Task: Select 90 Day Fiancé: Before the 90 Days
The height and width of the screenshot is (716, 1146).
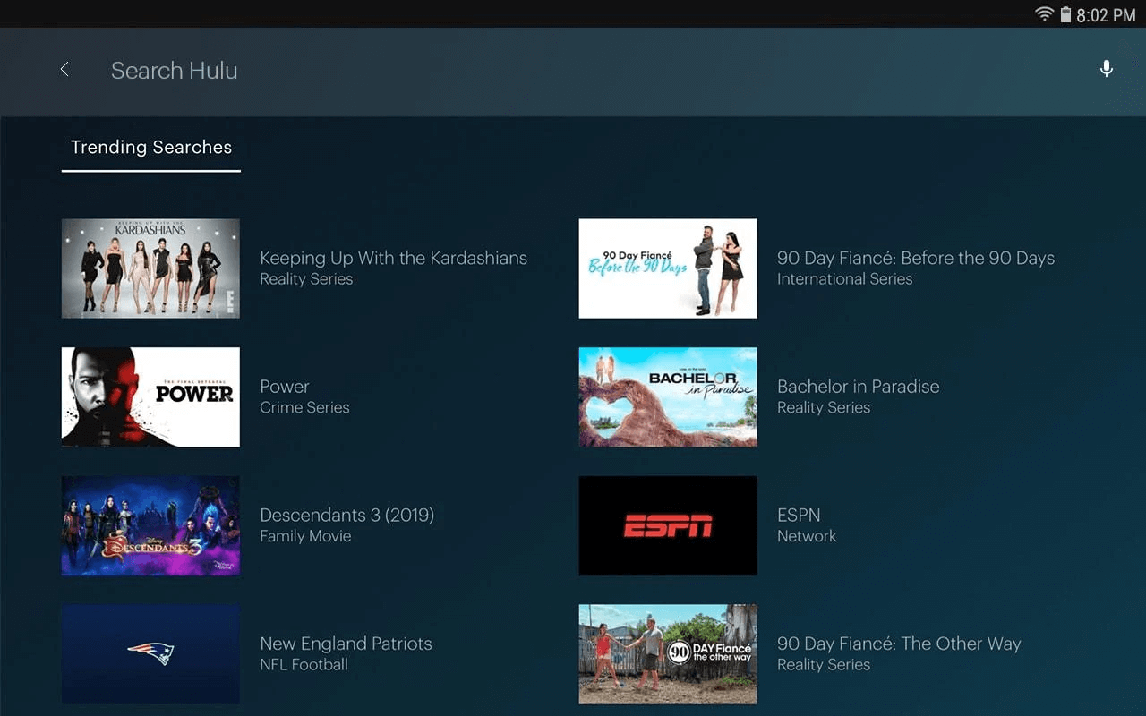Action: [x=916, y=258]
